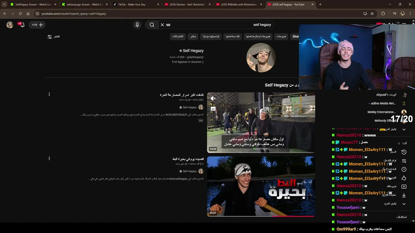Viewport: 415px width, 233px height.
Task: Switch to SeifHegazy Stream Kick tab
Action: pyautogui.click(x=33, y=5)
